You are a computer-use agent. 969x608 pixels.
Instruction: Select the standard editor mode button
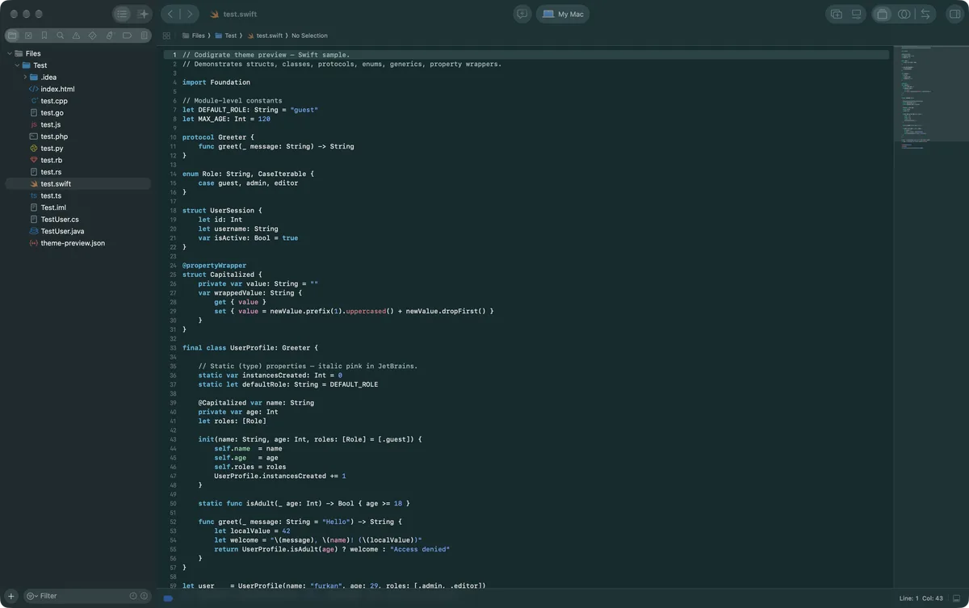(x=883, y=15)
